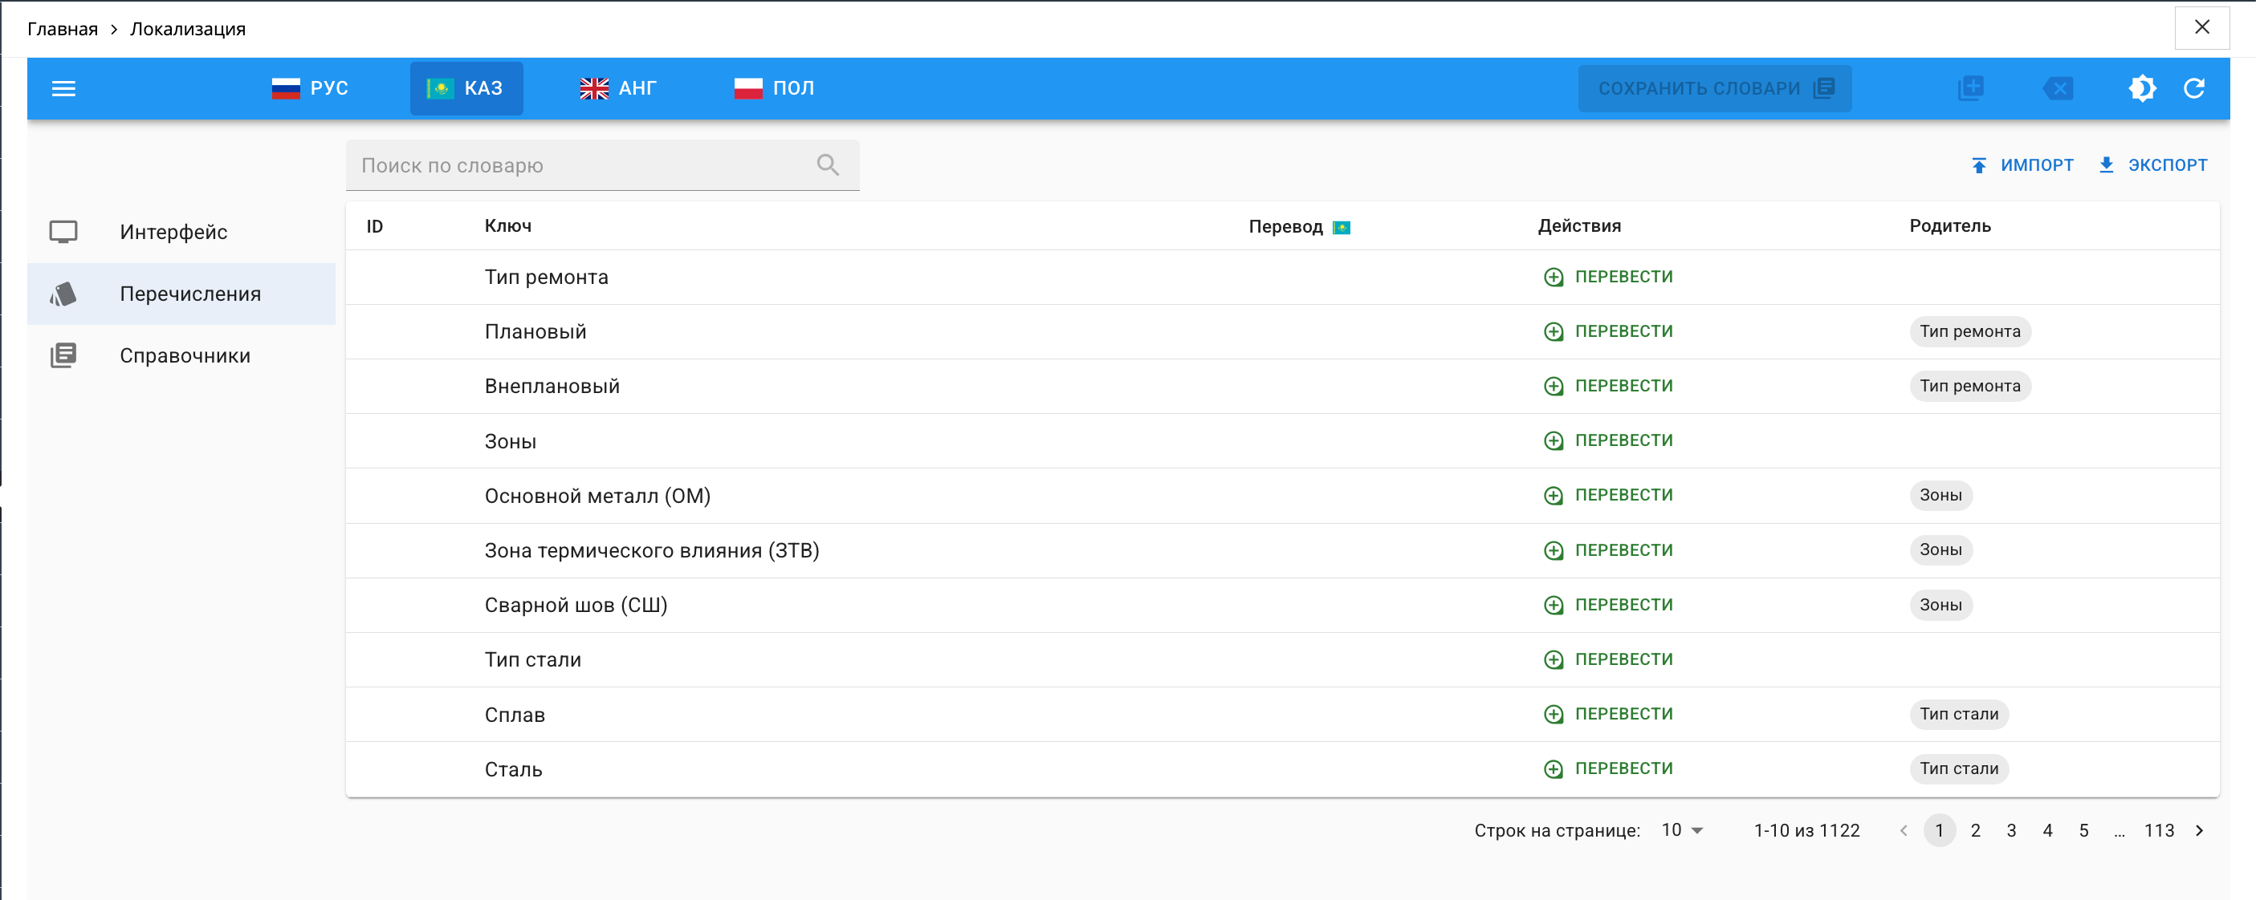2256x900 pixels.
Task: Switch to the АНГ language tab
Action: (618, 87)
